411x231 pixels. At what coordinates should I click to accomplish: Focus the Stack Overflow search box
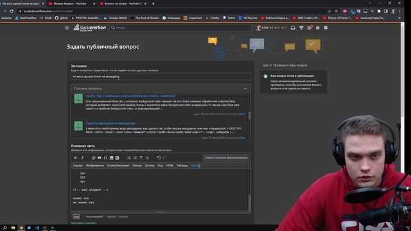(x=180, y=28)
